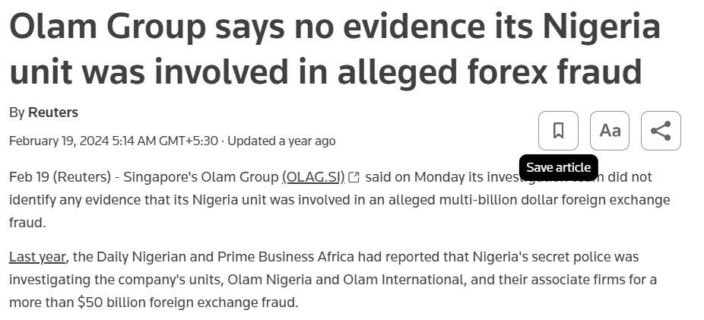Click the 'Save article' tooltip label
This screenshot has width=704, height=320.
[x=559, y=167]
